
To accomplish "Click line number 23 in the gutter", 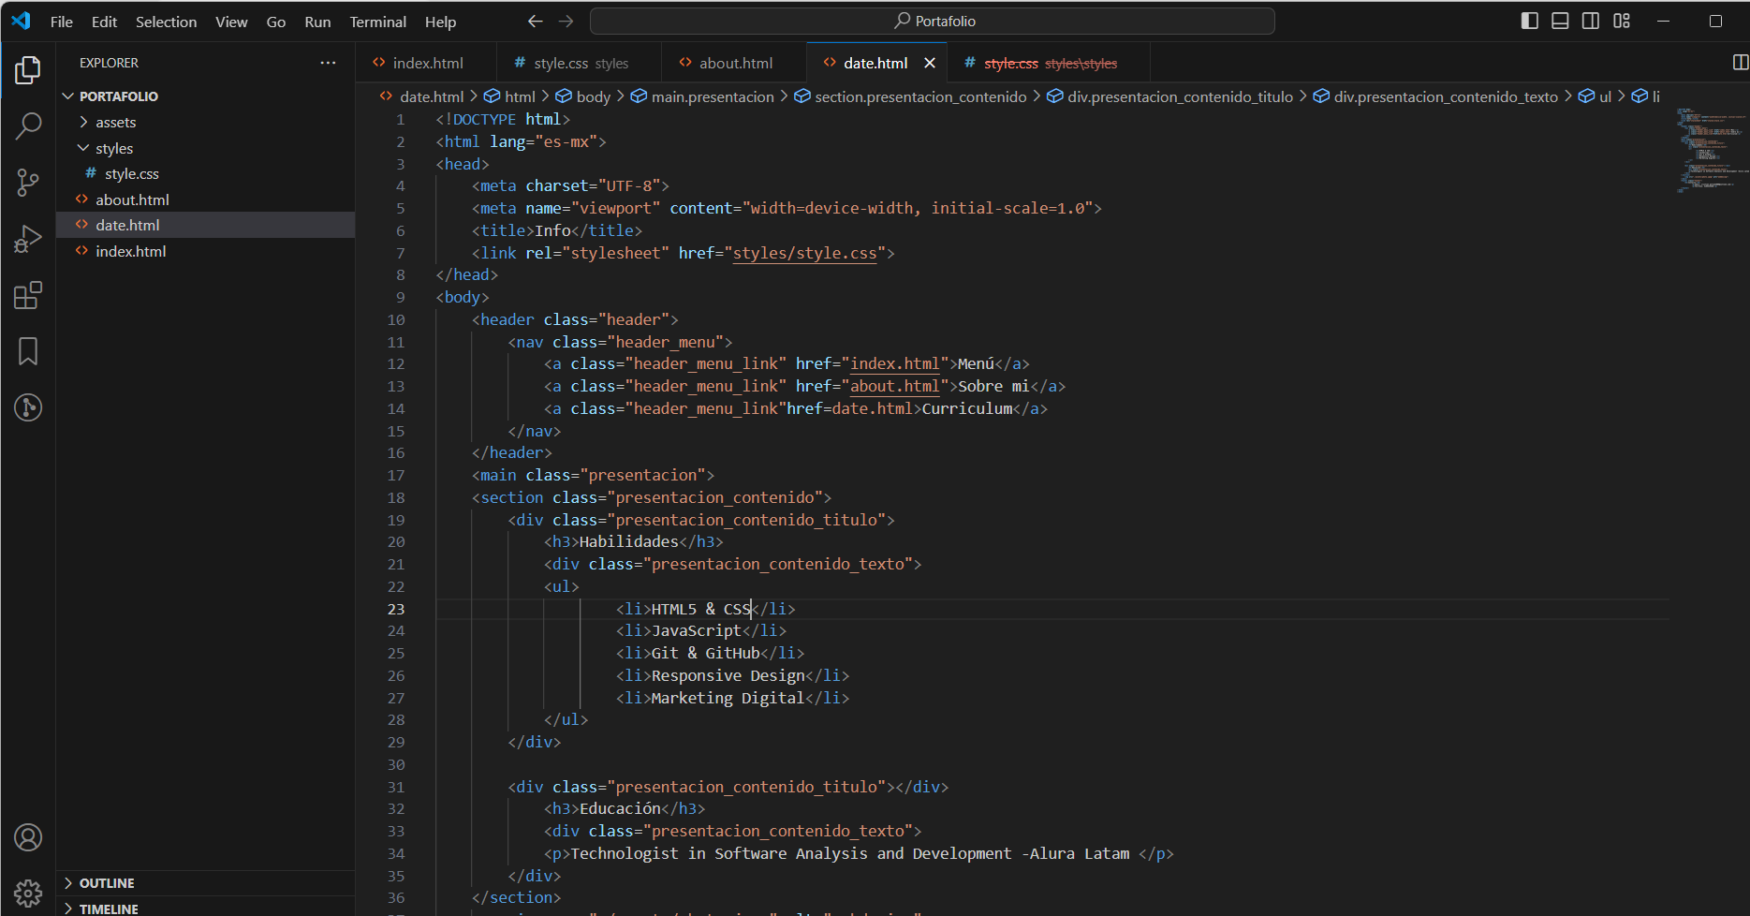I will [x=396, y=609].
